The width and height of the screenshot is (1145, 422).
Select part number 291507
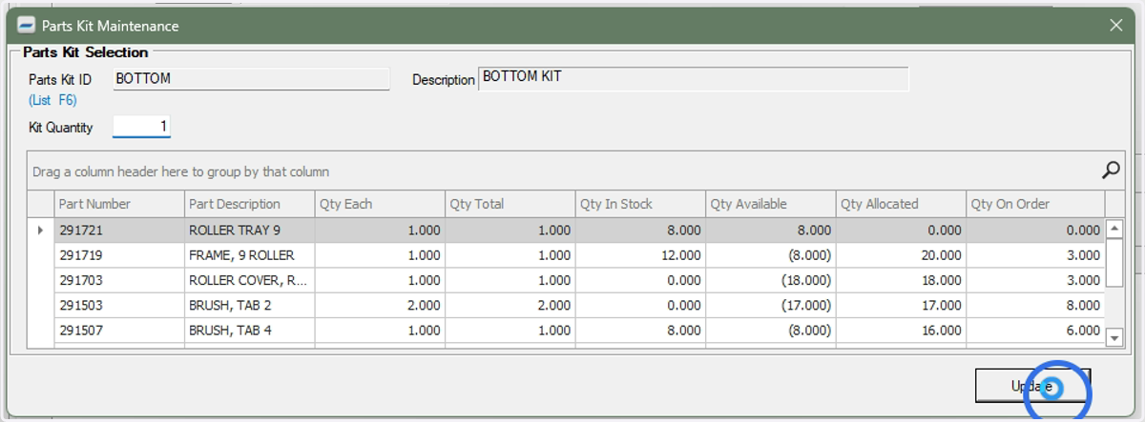[x=119, y=330]
